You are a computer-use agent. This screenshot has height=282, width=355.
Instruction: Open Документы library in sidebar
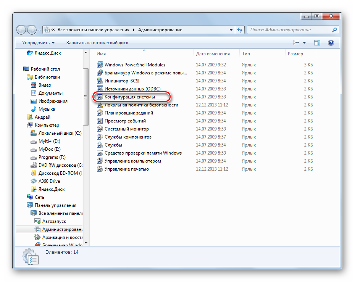(50, 93)
